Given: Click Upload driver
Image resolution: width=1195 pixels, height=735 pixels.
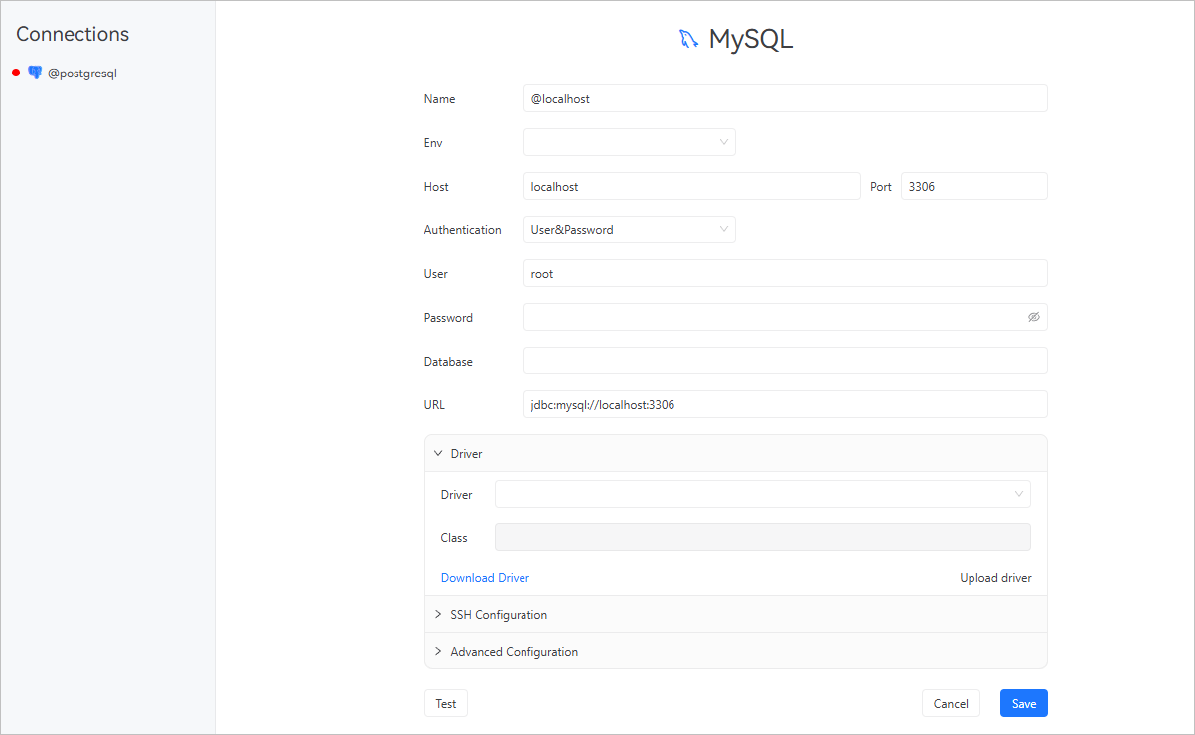Looking at the screenshot, I should click(995, 577).
